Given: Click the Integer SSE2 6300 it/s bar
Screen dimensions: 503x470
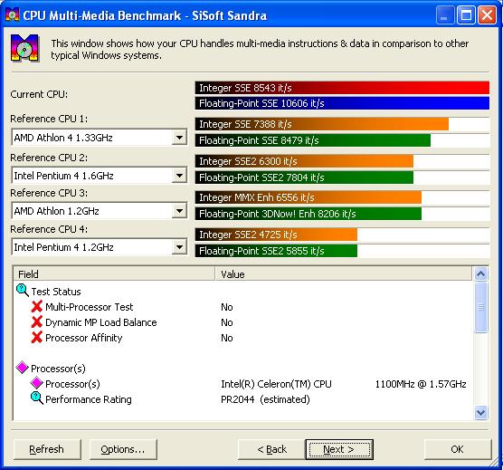Looking at the screenshot, I should 304,161.
